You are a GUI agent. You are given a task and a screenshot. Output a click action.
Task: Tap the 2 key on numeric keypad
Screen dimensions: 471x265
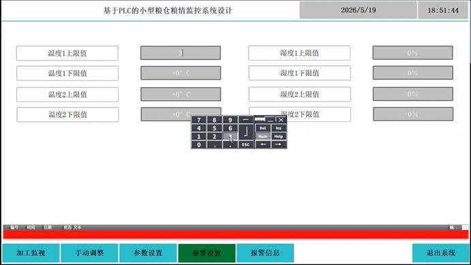tap(215, 136)
